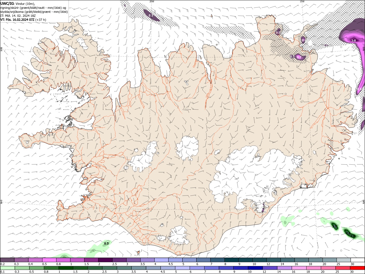Click the 0.5 rain value off the southwest coast
365x274 pixels.
[x=106, y=243]
